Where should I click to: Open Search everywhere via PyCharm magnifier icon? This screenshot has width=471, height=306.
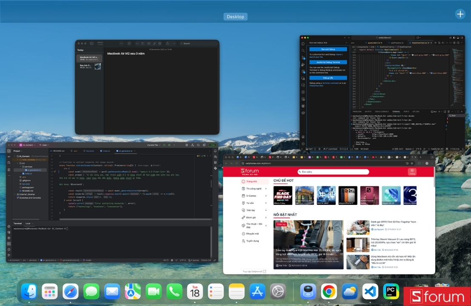[198, 144]
